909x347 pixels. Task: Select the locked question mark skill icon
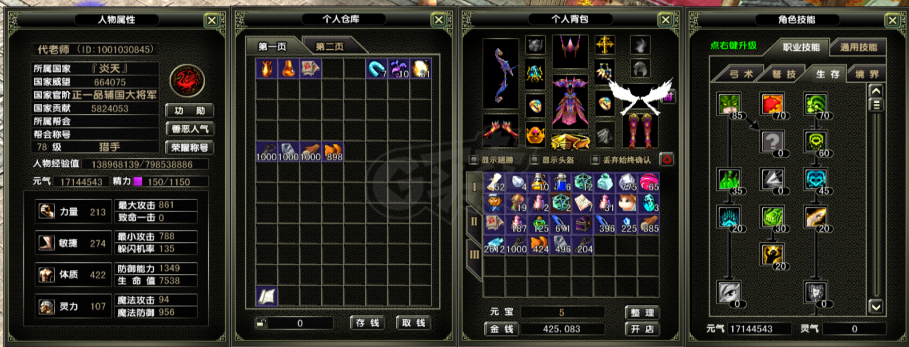pyautogui.click(x=772, y=141)
